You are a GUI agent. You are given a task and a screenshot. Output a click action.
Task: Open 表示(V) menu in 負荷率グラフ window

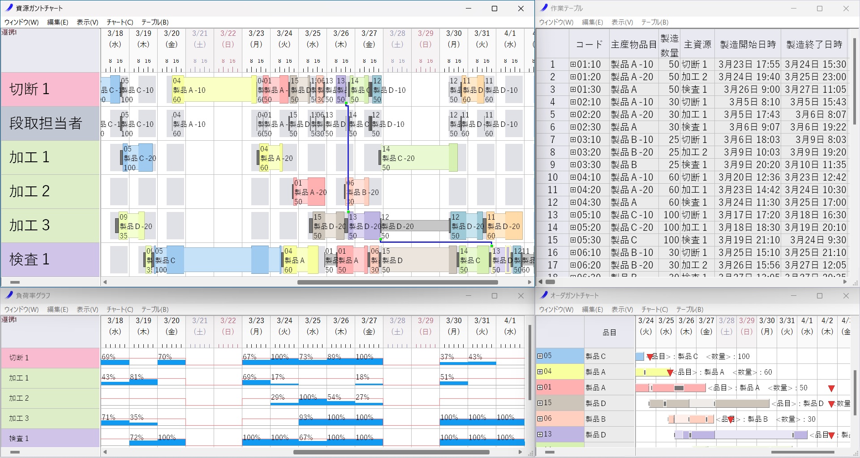pyautogui.click(x=87, y=309)
